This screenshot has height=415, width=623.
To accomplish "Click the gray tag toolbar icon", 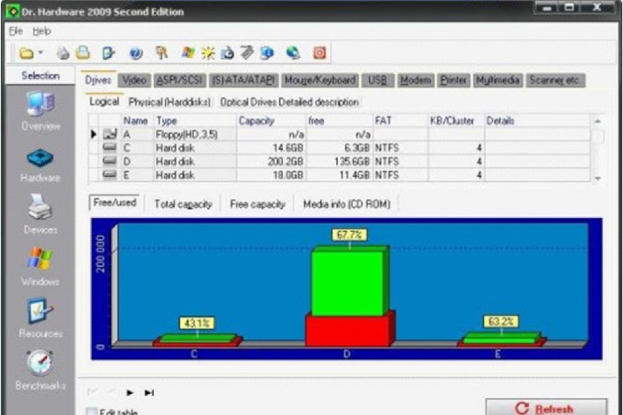I will [x=247, y=53].
